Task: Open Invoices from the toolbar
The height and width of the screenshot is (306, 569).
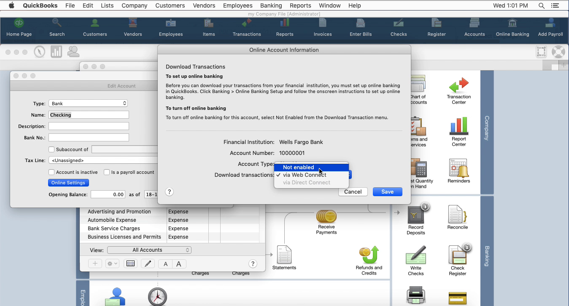Action: pyautogui.click(x=323, y=28)
